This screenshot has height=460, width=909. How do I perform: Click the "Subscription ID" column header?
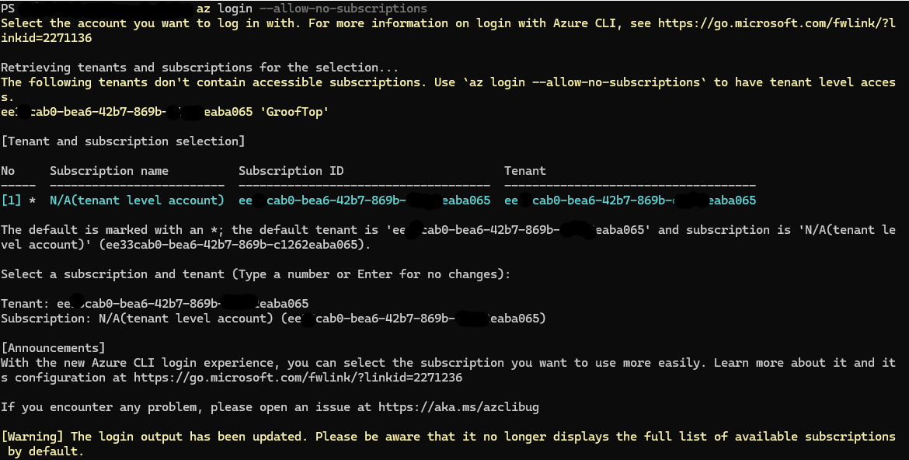coord(291,171)
